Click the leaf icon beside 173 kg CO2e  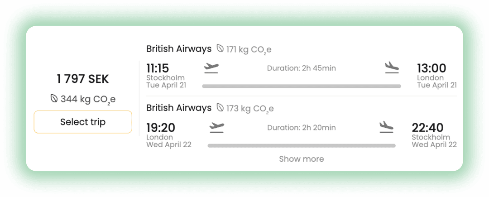[x=221, y=108]
